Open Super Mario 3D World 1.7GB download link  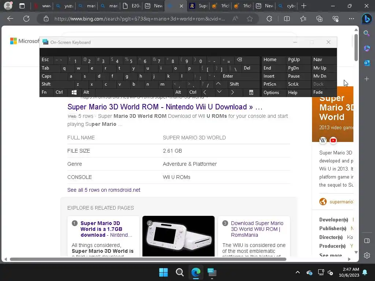[x=106, y=229]
